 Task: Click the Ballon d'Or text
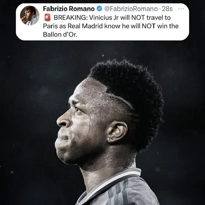click(x=60, y=34)
